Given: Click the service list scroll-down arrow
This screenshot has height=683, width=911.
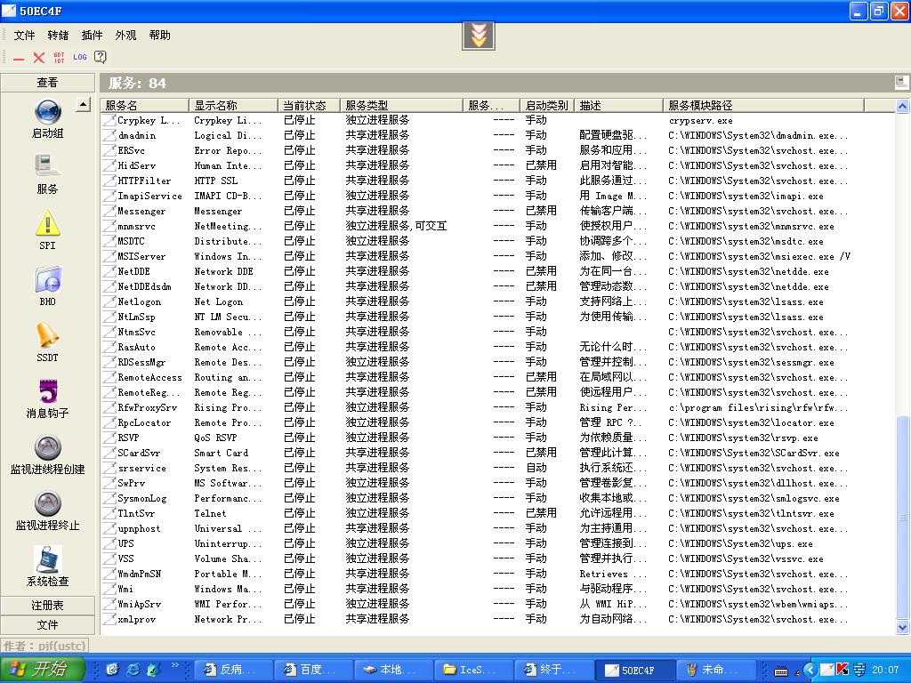Looking at the screenshot, I should click(x=902, y=627).
